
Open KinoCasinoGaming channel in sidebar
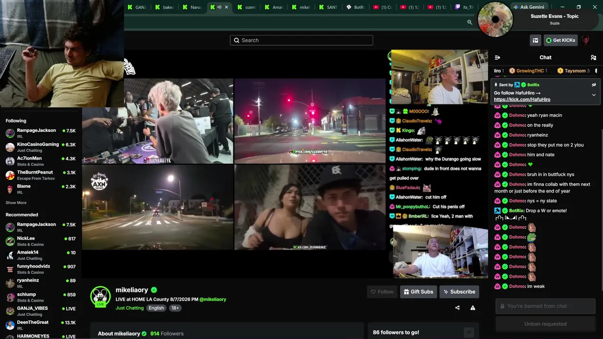point(41,147)
